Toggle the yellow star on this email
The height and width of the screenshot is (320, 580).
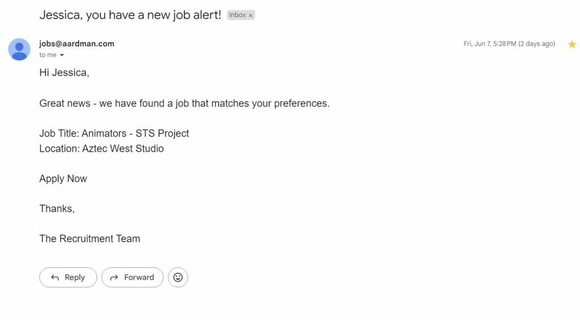pos(572,44)
